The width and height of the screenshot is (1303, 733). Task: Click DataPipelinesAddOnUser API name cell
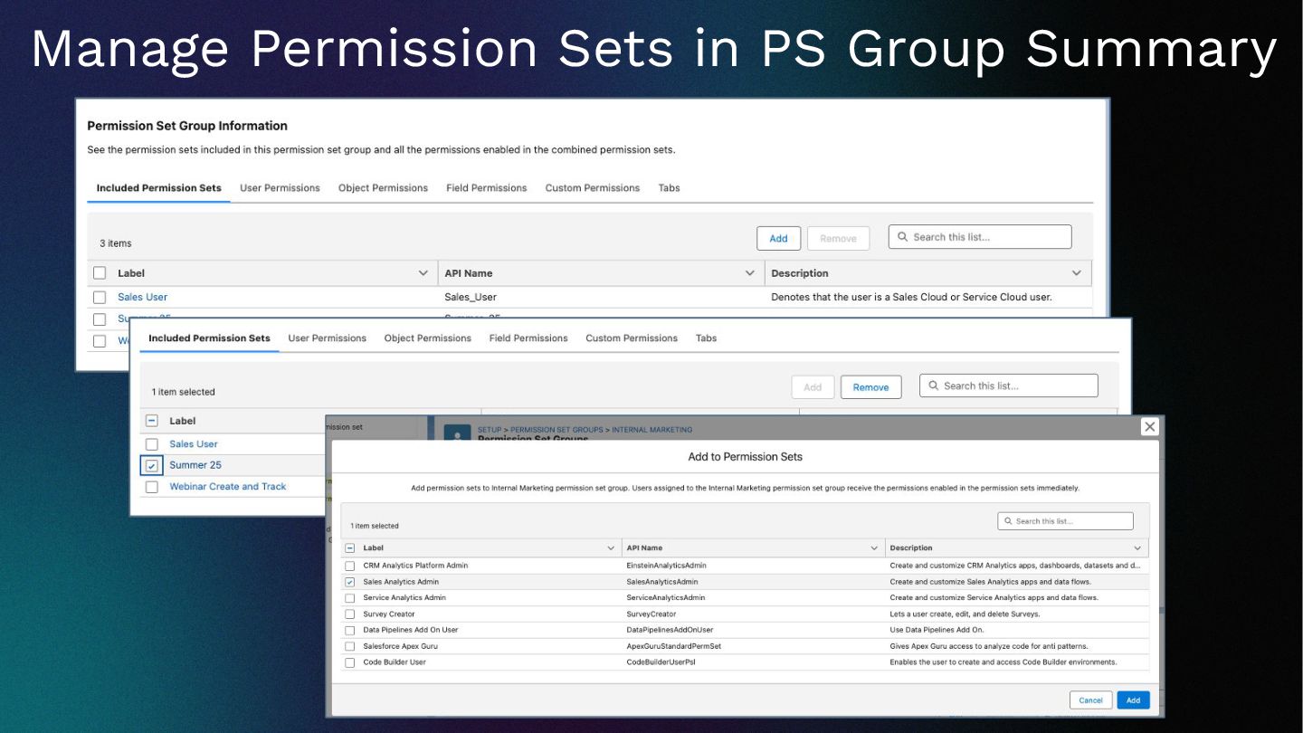tap(670, 630)
